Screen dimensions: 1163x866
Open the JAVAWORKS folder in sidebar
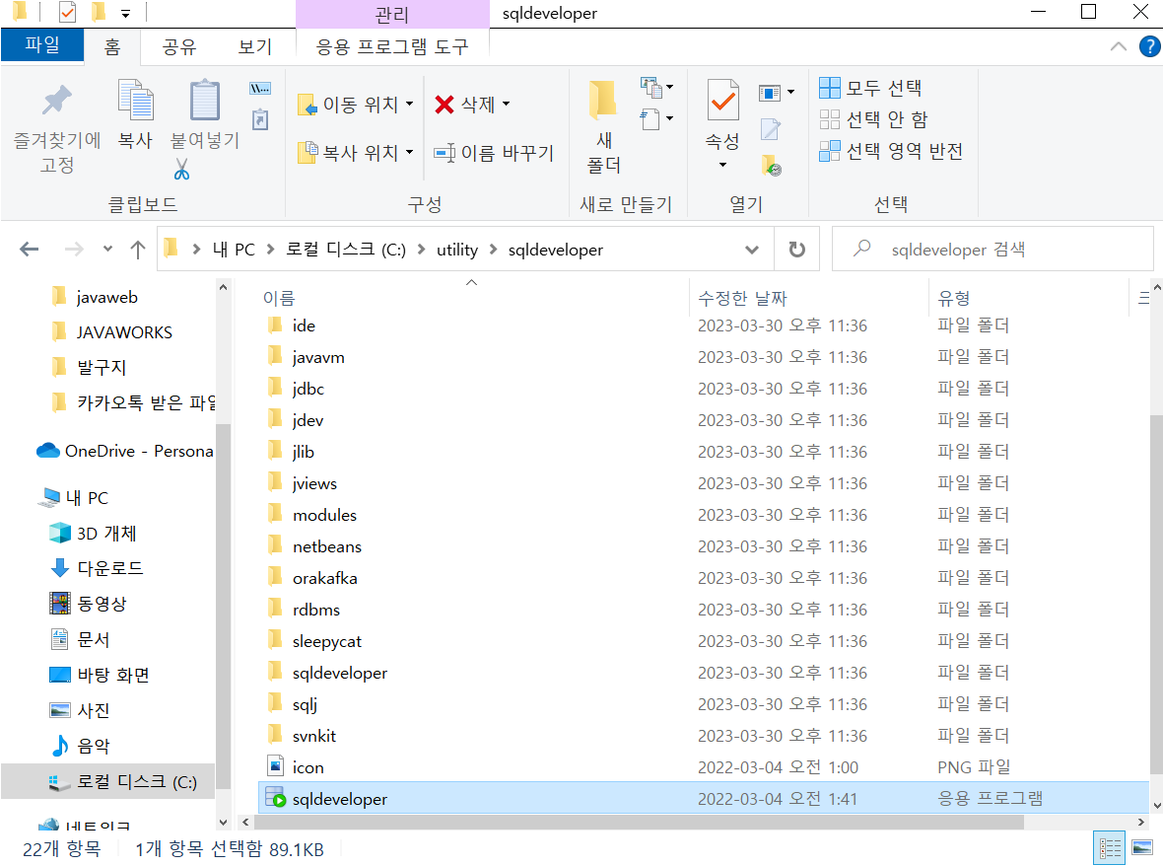click(x=124, y=332)
